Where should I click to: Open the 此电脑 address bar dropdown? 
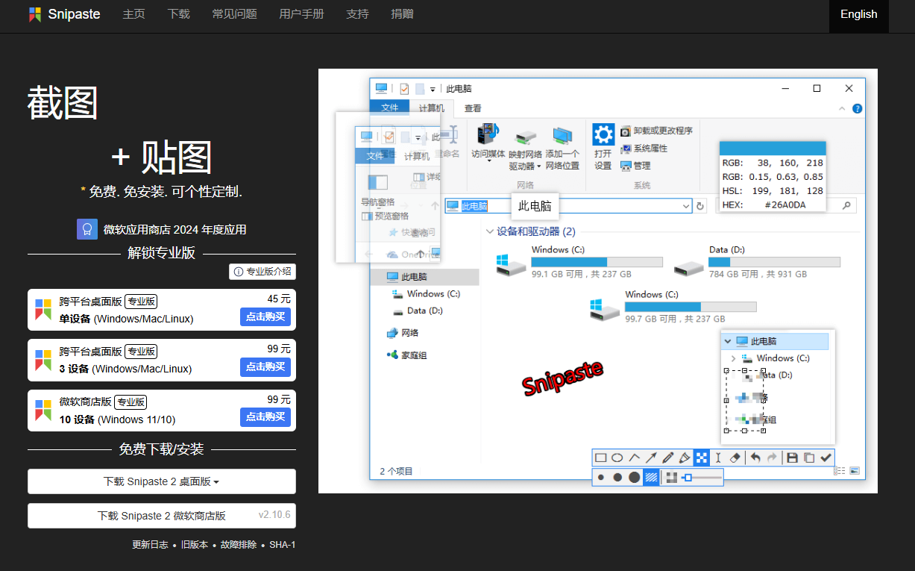[x=687, y=205]
